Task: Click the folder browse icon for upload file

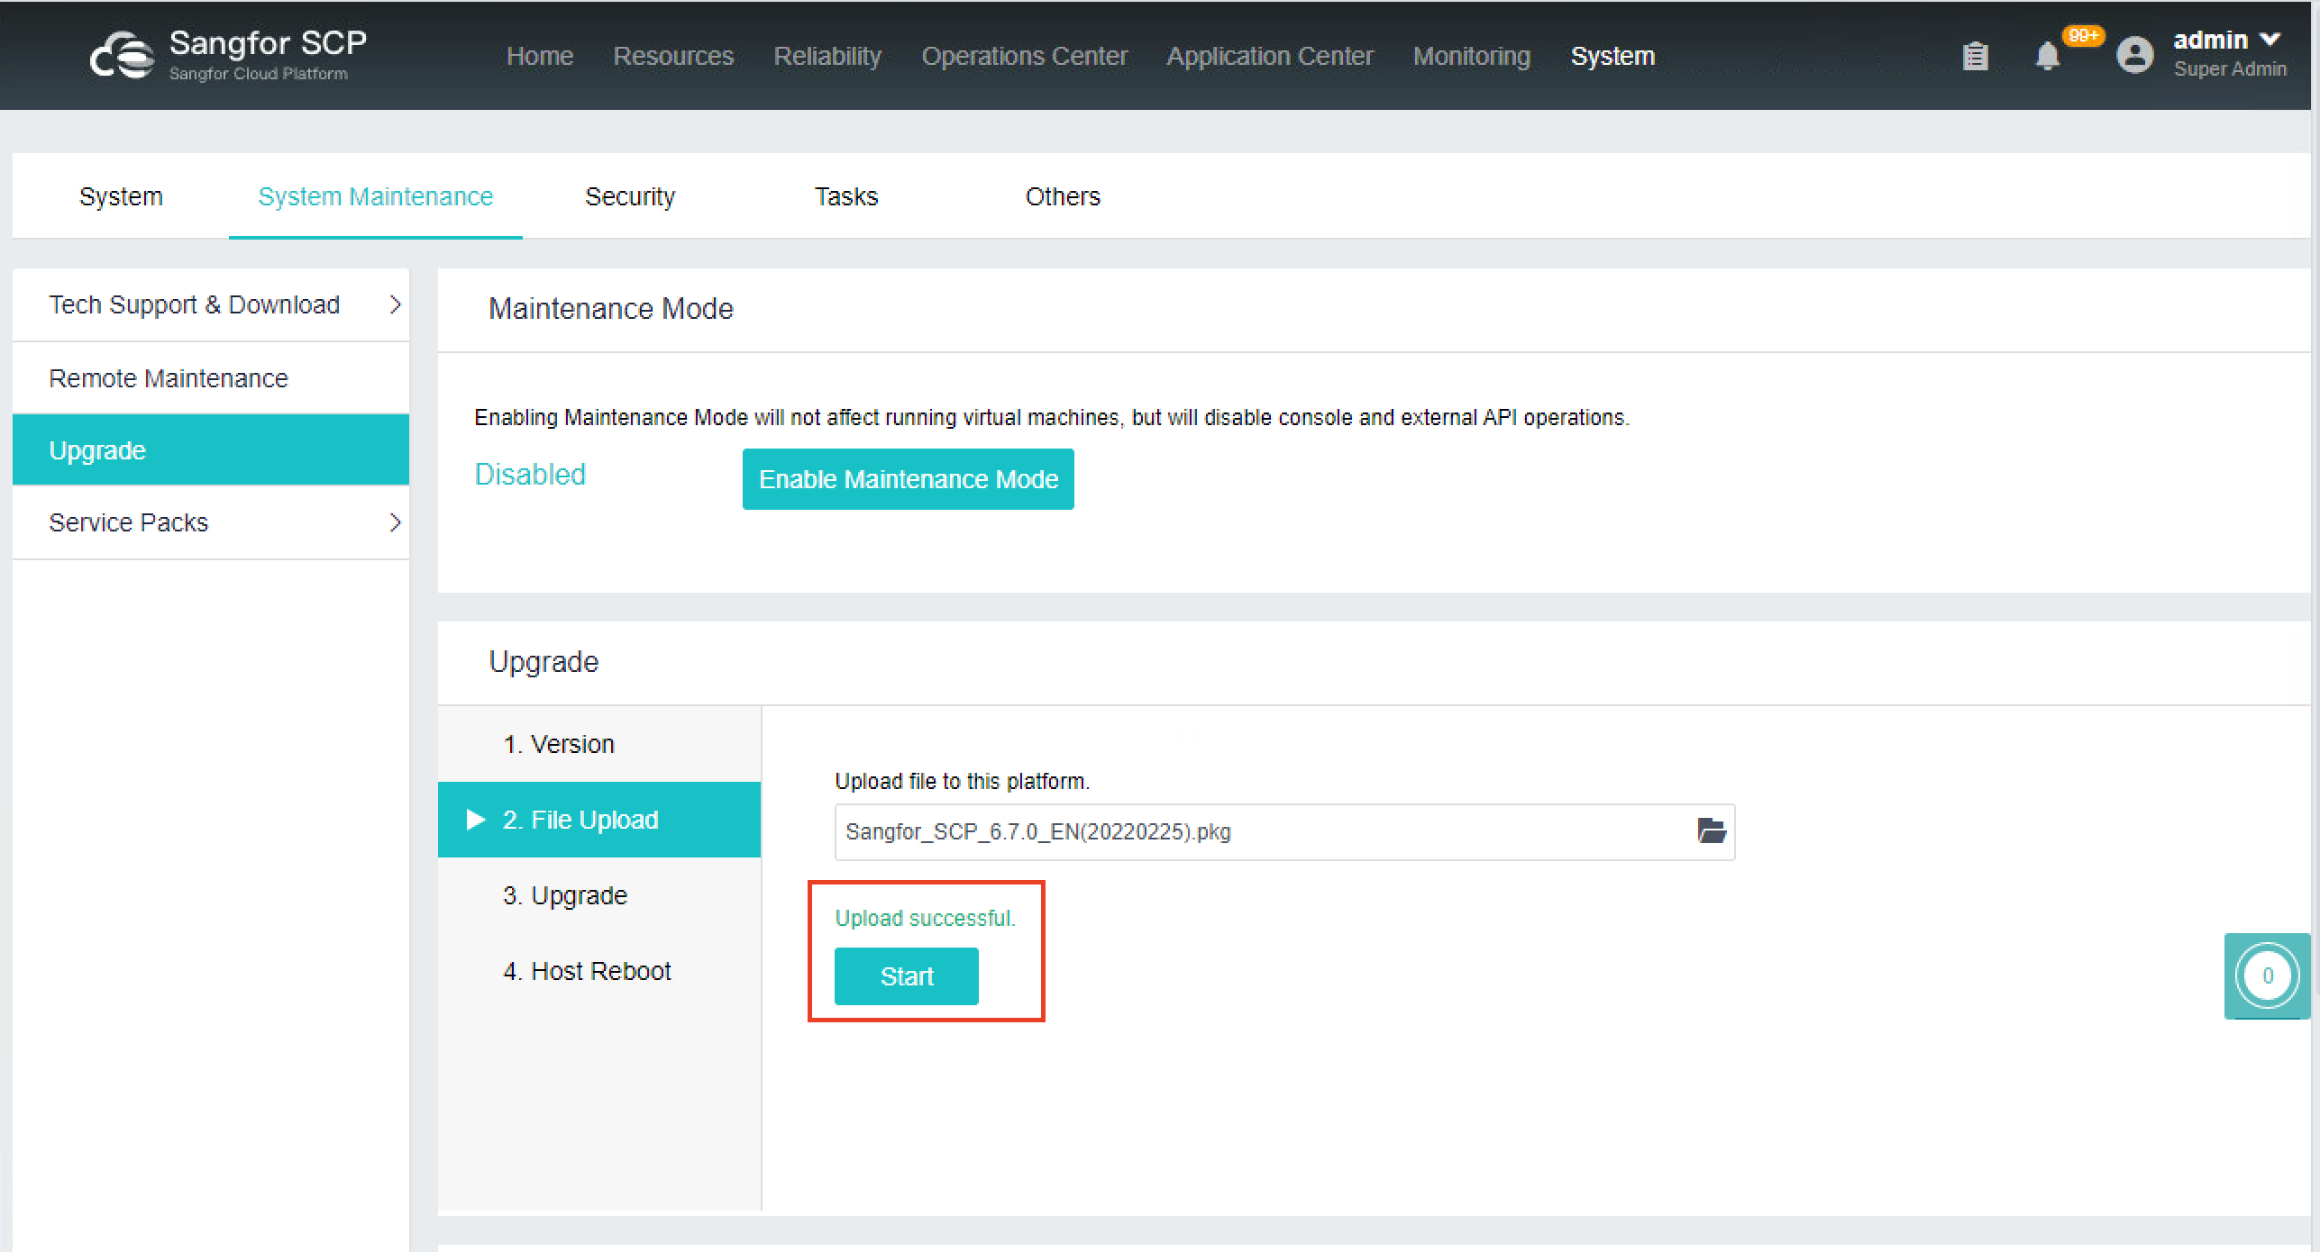Action: (1711, 830)
